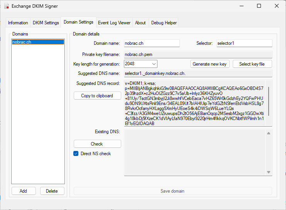Focus the Selector input field
This screenshot has width=286, height=210.
[244, 43]
